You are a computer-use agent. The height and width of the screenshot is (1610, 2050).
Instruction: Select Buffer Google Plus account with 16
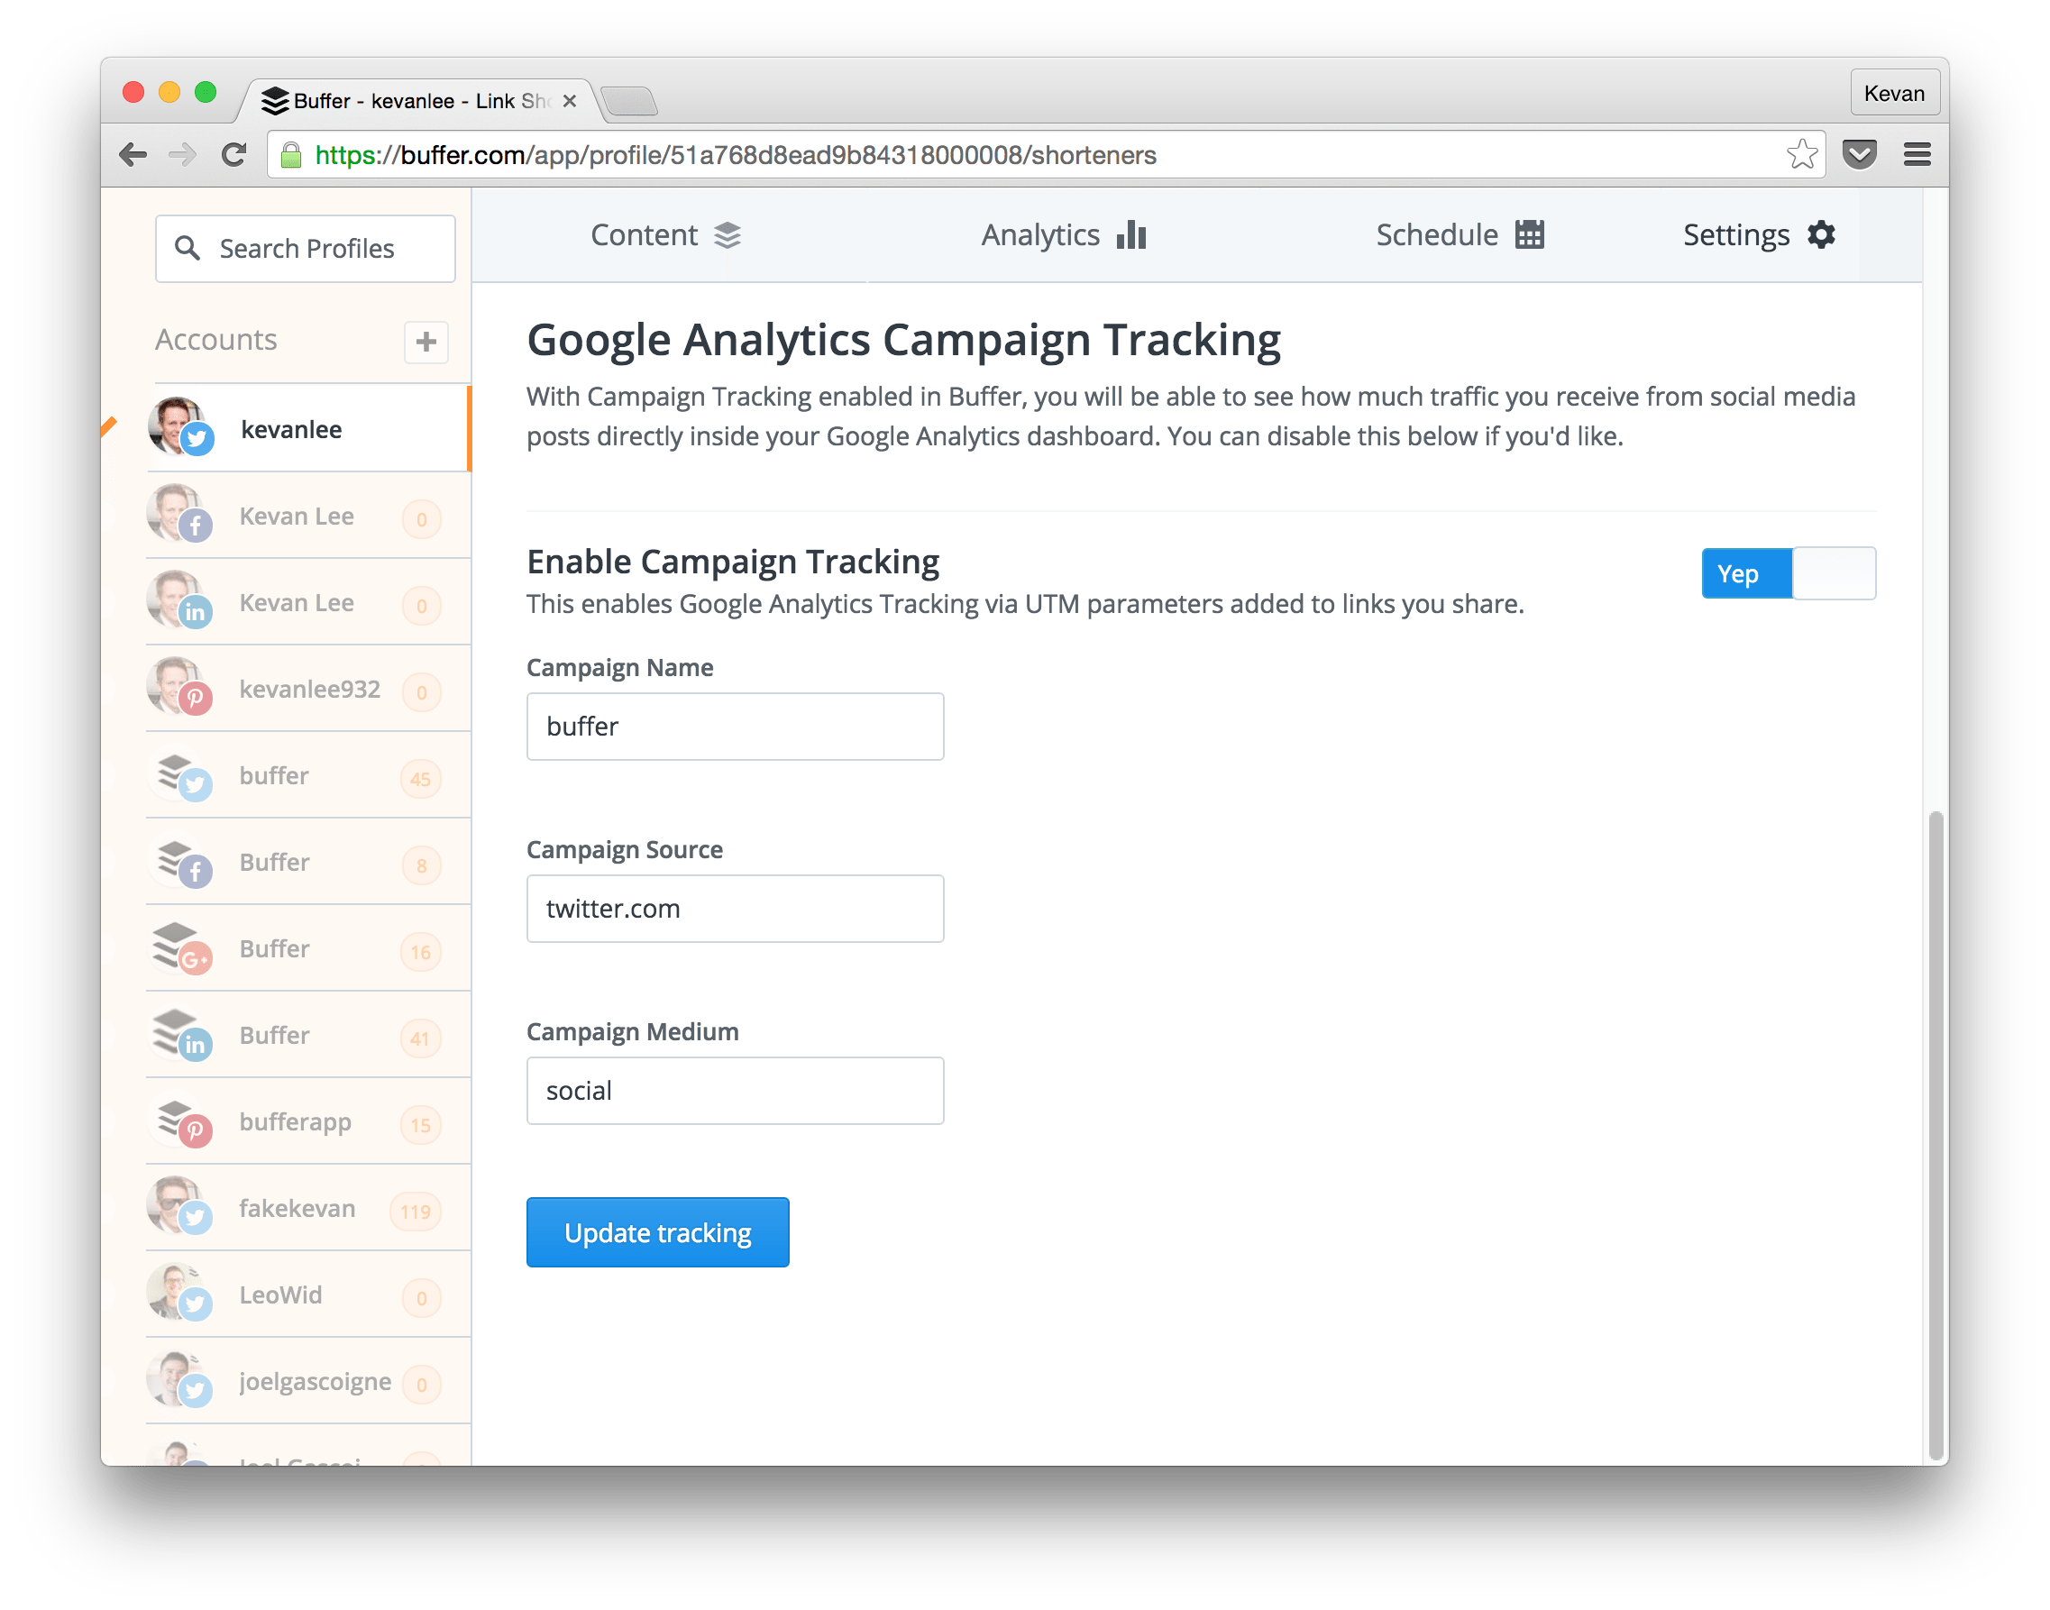coord(308,950)
